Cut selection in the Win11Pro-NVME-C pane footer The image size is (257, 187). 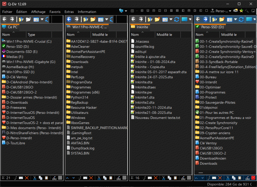99,178
